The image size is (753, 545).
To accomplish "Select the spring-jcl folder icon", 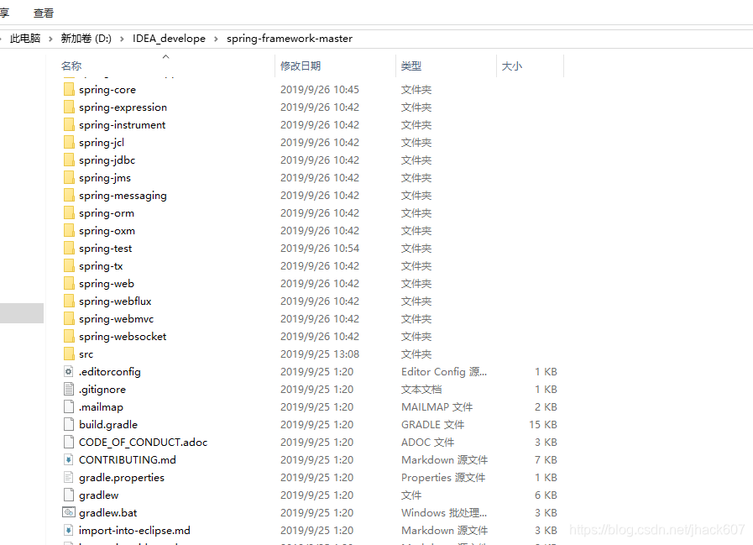I will 69,142.
